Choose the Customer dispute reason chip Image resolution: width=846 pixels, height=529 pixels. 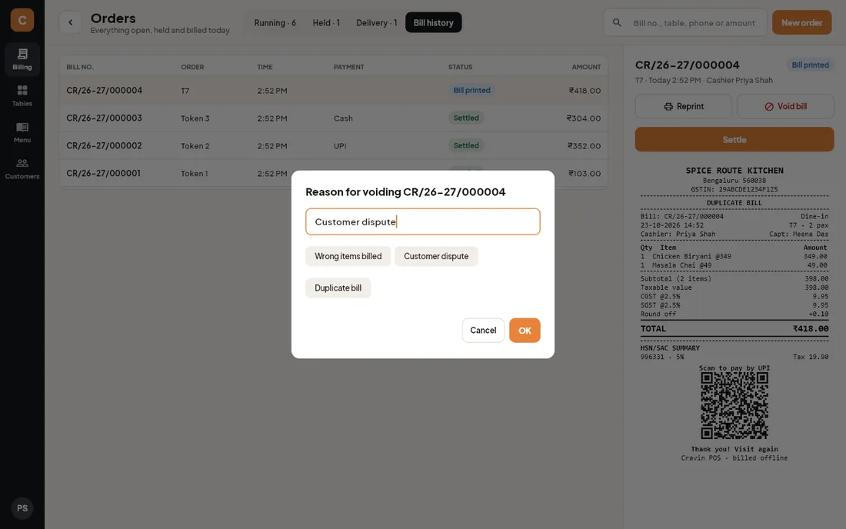coord(436,256)
